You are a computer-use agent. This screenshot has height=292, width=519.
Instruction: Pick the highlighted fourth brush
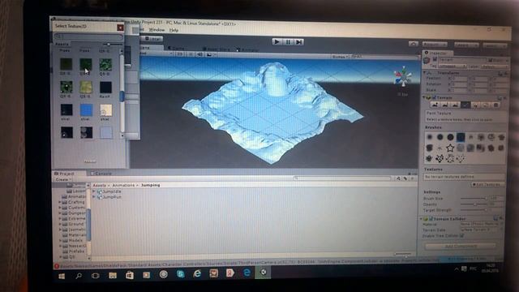tap(461, 137)
